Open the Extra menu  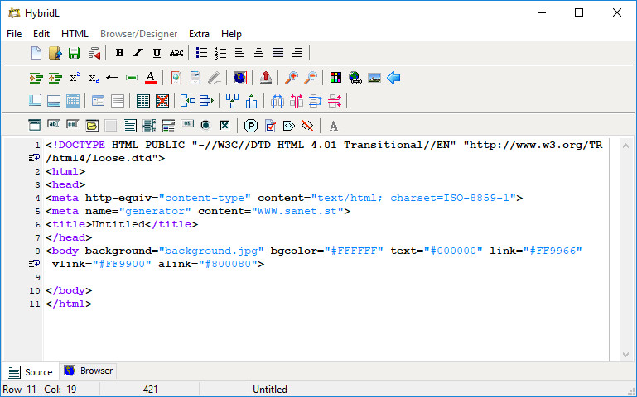tap(199, 34)
